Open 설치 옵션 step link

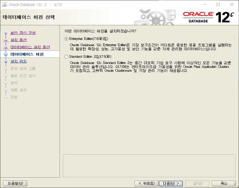18,40
